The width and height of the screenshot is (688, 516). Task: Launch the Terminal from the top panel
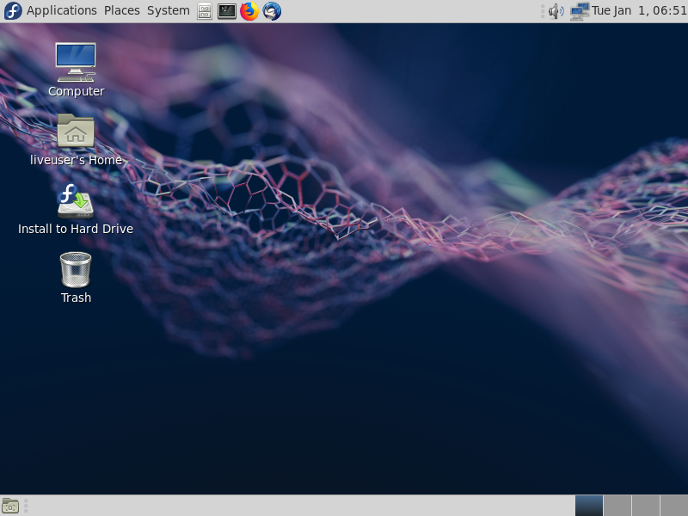point(227,11)
